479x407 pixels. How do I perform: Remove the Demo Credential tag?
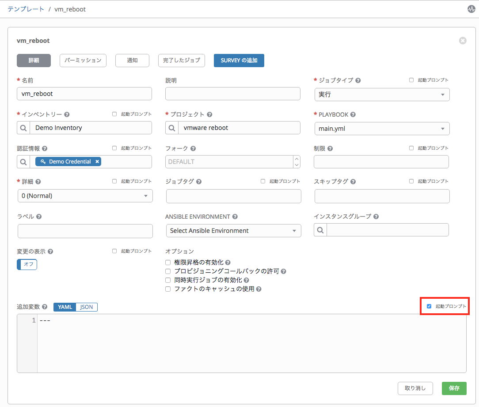(97, 162)
